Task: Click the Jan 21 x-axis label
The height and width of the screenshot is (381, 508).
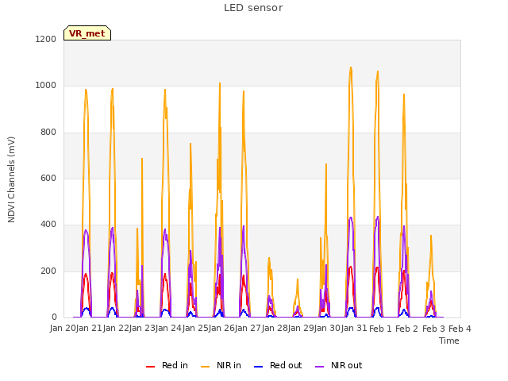Action: click(x=89, y=328)
